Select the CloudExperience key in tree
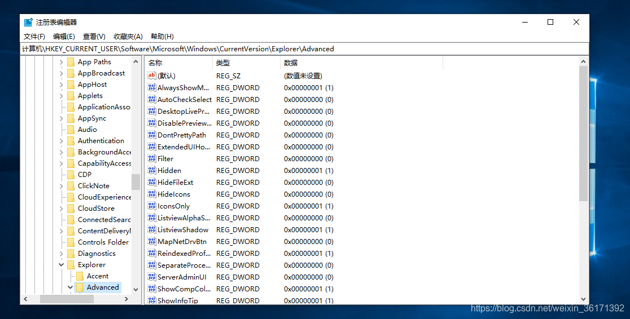Image resolution: width=630 pixels, height=319 pixels. (x=104, y=197)
